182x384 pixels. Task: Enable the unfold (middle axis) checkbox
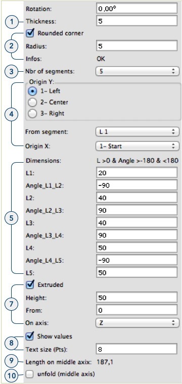(x=30, y=374)
